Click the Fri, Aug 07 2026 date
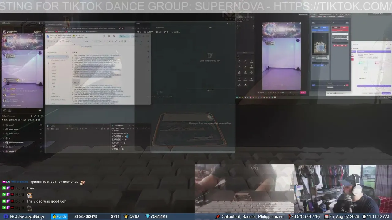The height and width of the screenshot is (220, 392). pos(344,217)
